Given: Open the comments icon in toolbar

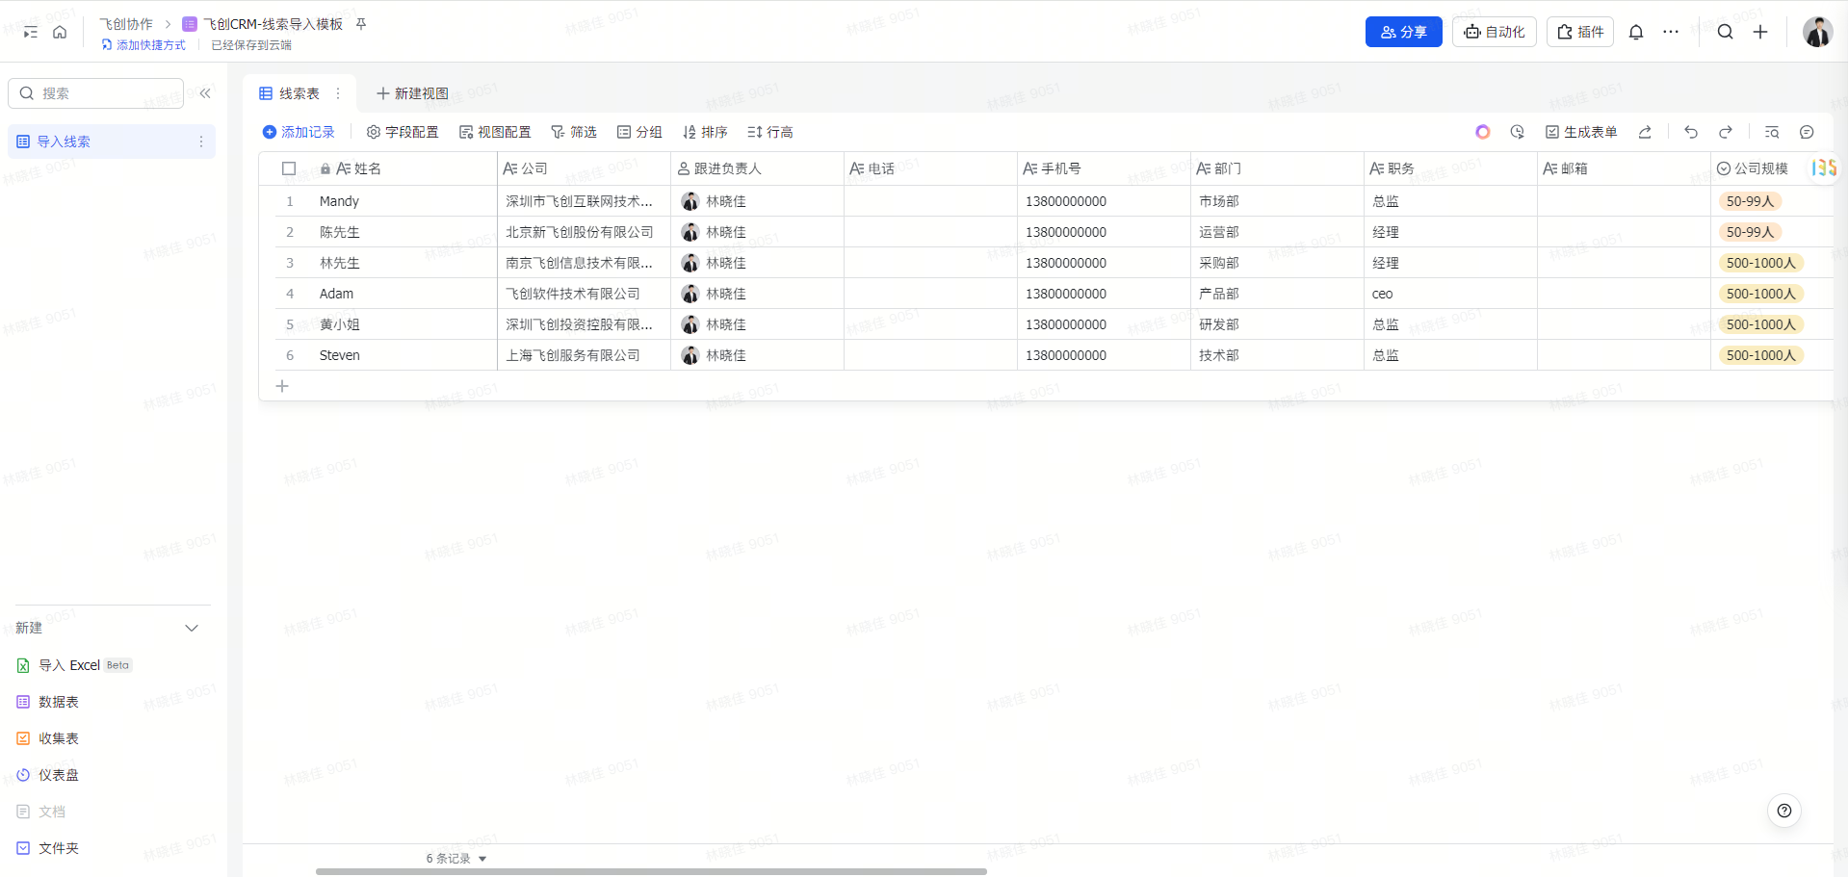Looking at the screenshot, I should 1807,132.
